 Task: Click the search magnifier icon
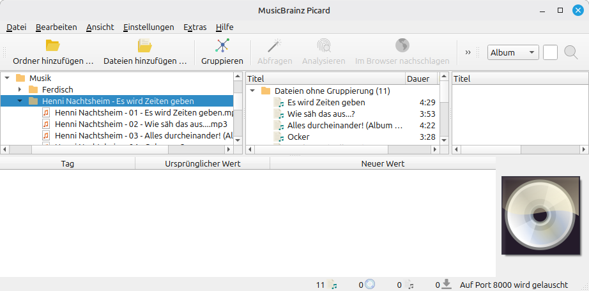pyautogui.click(x=570, y=52)
